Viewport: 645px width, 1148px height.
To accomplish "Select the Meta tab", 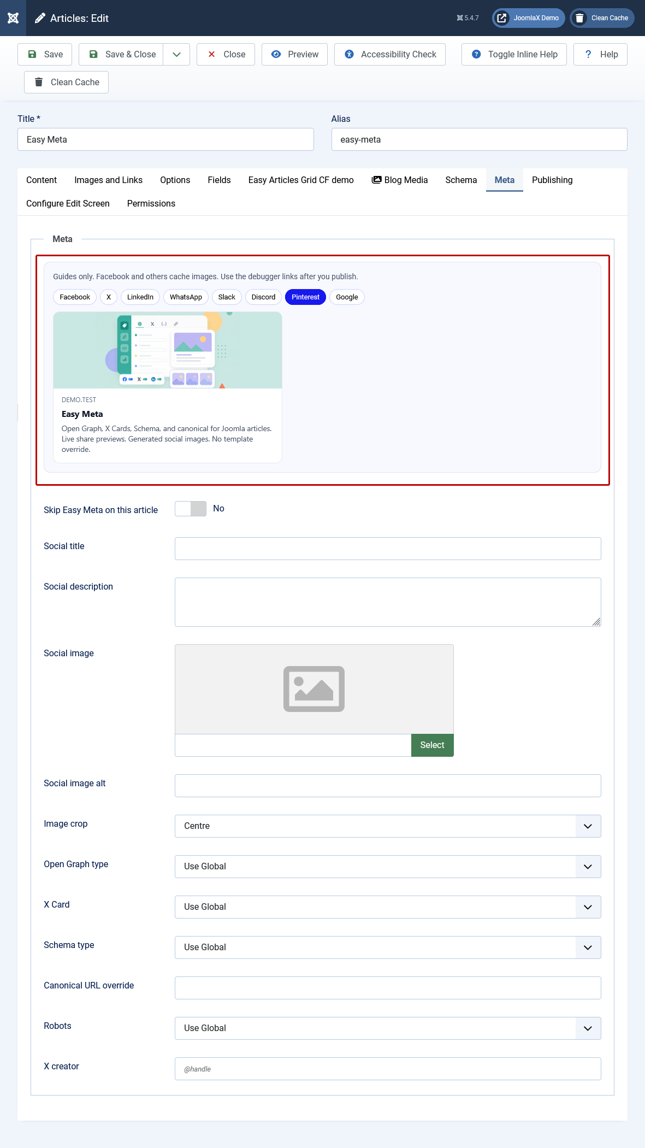I will pyautogui.click(x=505, y=180).
